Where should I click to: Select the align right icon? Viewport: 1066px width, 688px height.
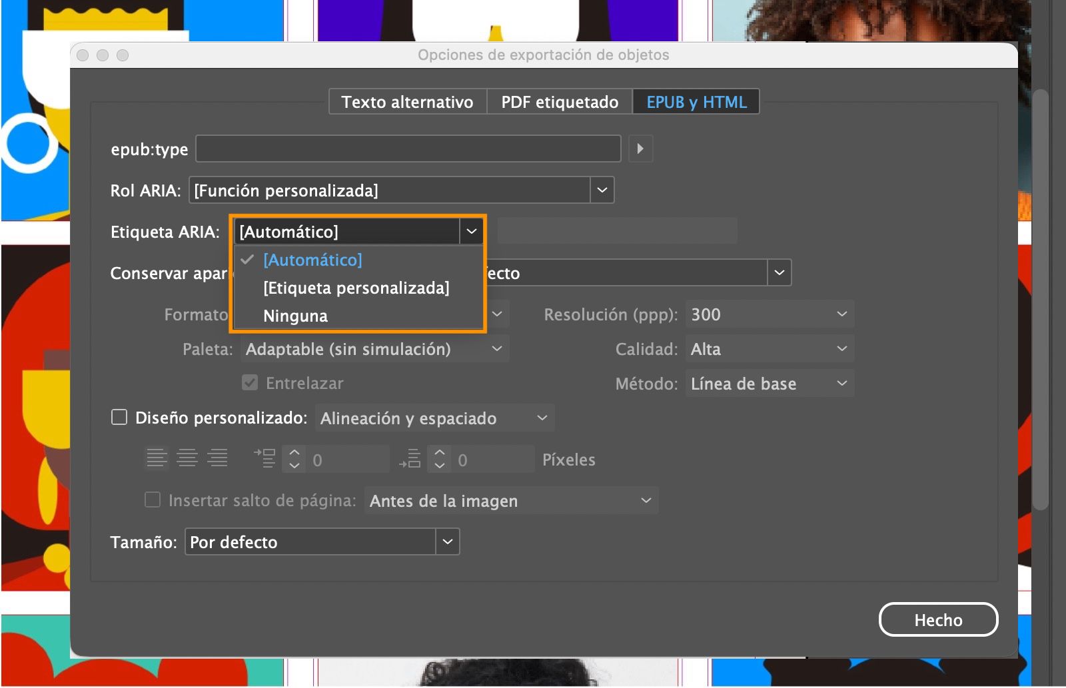tap(218, 458)
